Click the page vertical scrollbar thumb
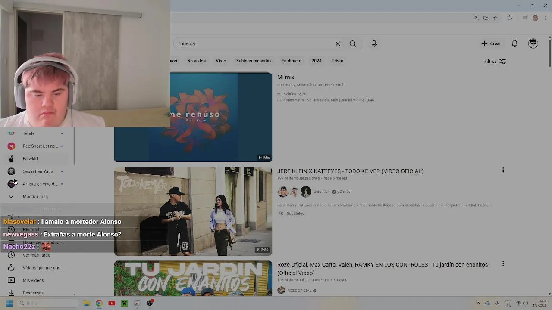Image resolution: width=552 pixels, height=310 pixels. [549, 53]
